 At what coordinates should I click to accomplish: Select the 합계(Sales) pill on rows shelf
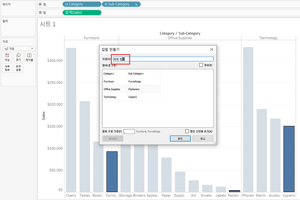82,13
